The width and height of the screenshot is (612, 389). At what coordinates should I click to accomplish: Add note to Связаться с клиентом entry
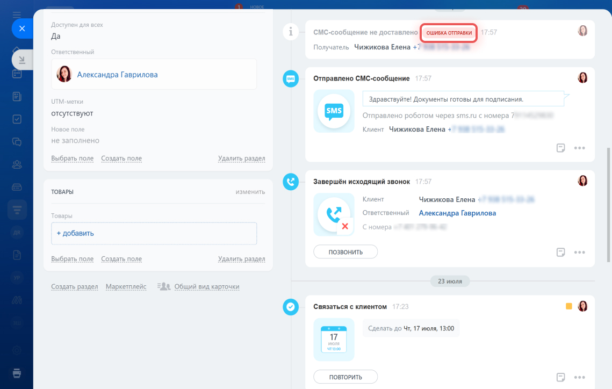point(560,377)
